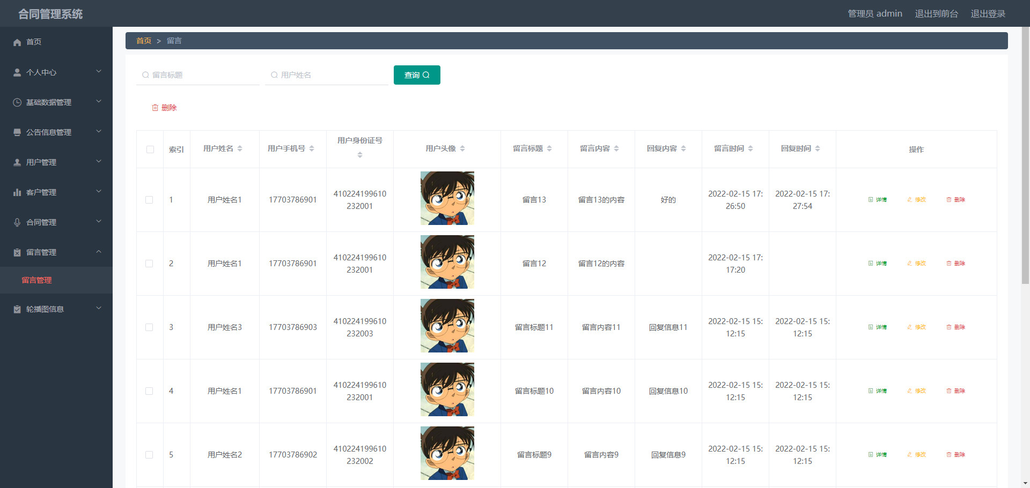
Task: Sort by 用户身份证号 column arrows
Action: 360,155
